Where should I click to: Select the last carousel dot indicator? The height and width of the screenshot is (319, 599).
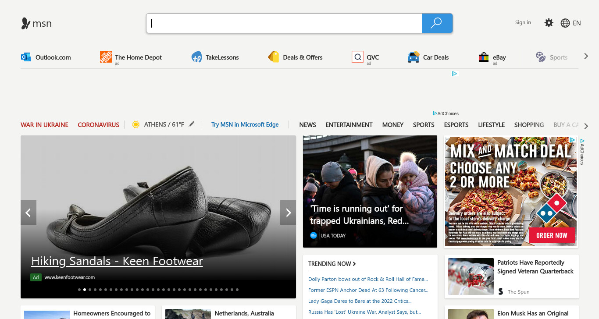237,290
